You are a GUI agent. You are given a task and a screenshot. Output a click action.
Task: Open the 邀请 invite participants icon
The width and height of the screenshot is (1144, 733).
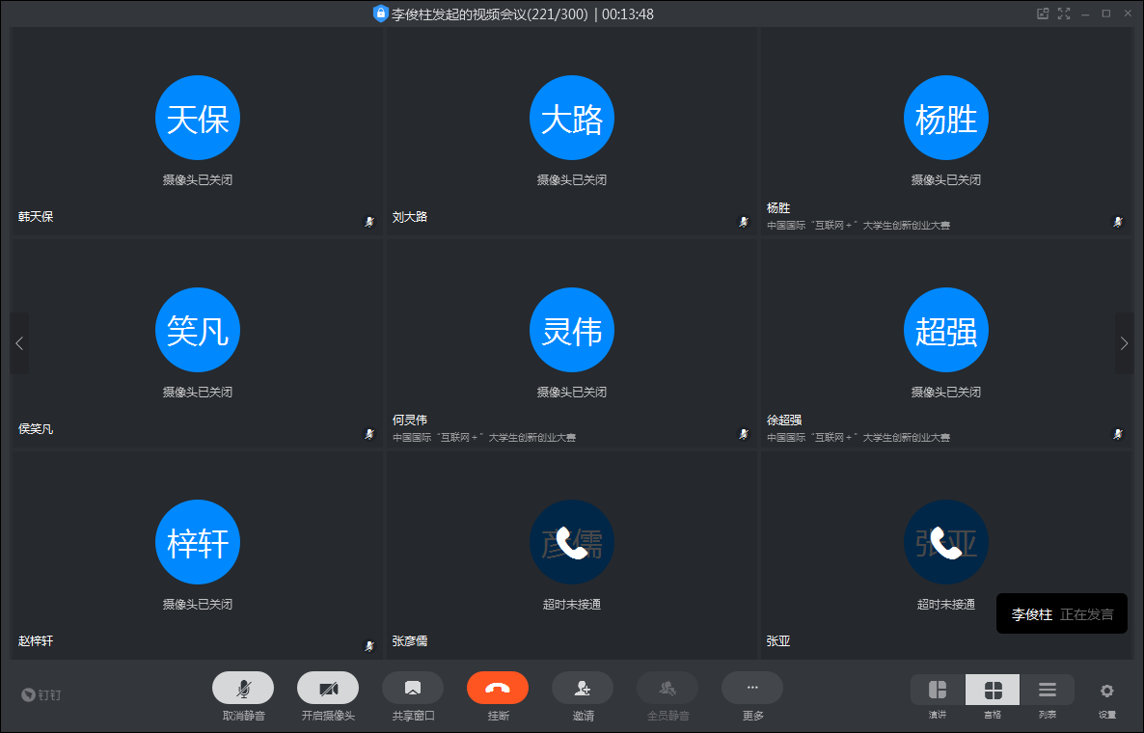click(x=583, y=688)
